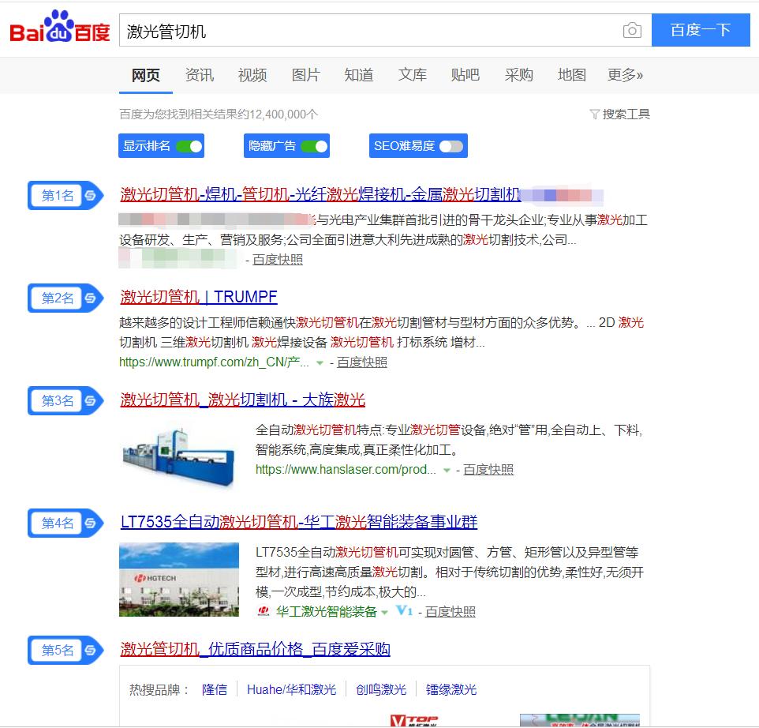Enable the SEO难易度 switch
This screenshot has width=759, height=728.
(451, 146)
